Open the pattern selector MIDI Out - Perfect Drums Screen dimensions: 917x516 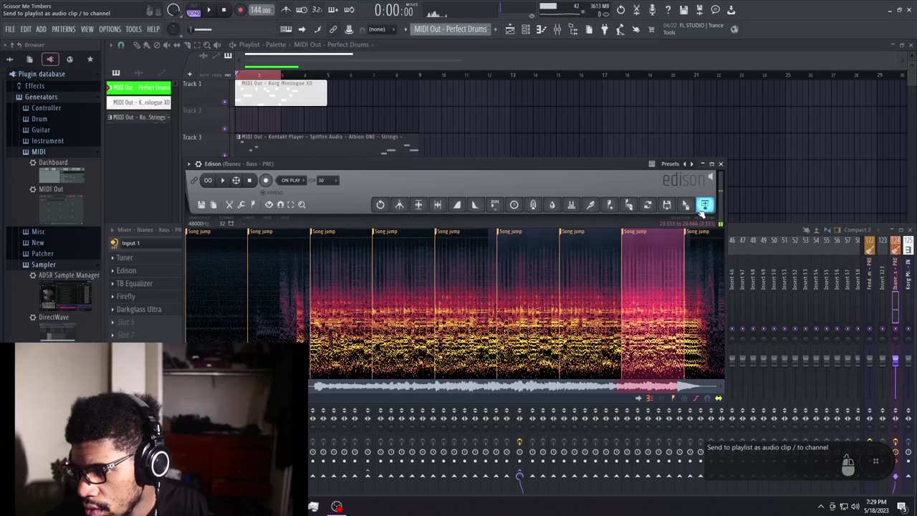click(x=451, y=29)
